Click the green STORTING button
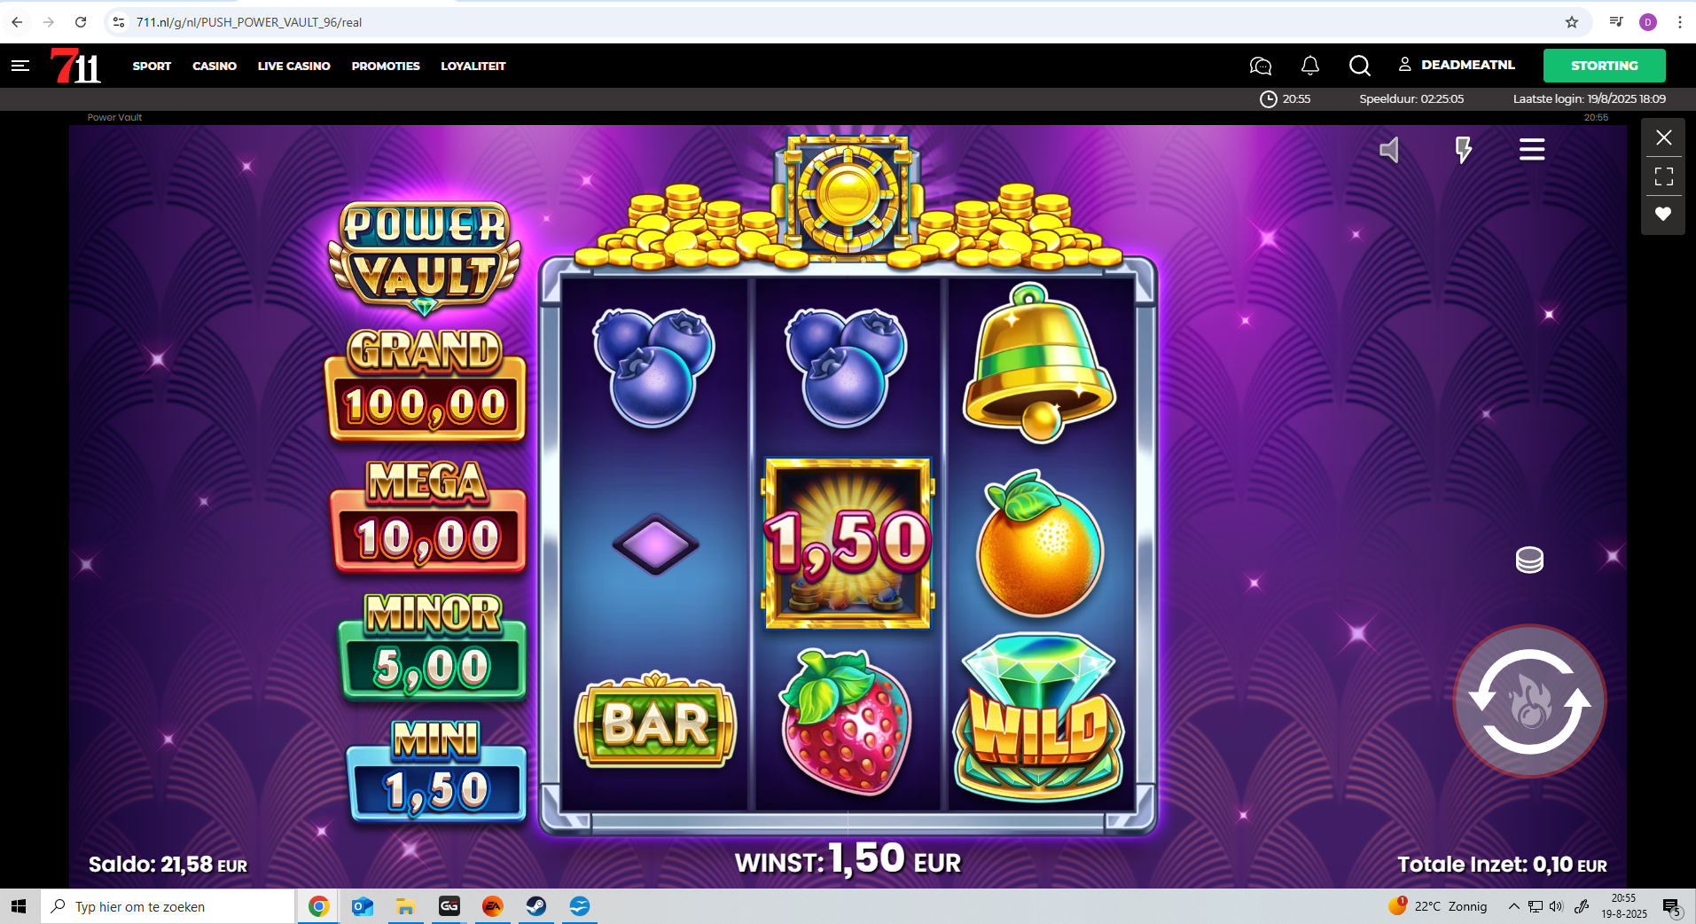1696x924 pixels. 1604,66
